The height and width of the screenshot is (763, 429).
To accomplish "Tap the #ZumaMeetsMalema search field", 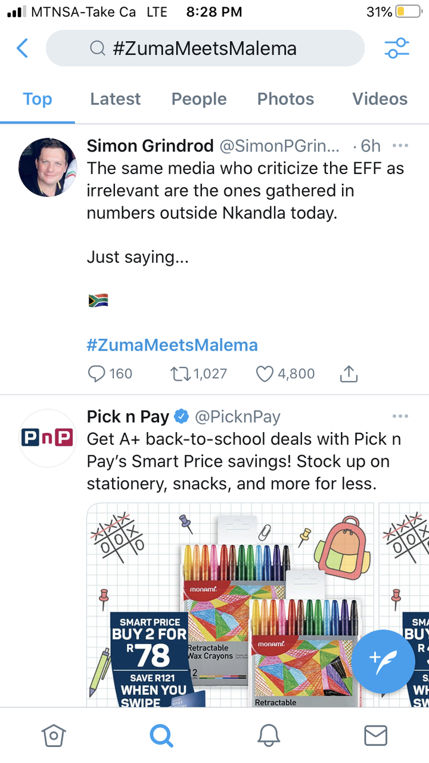I will click(x=205, y=48).
